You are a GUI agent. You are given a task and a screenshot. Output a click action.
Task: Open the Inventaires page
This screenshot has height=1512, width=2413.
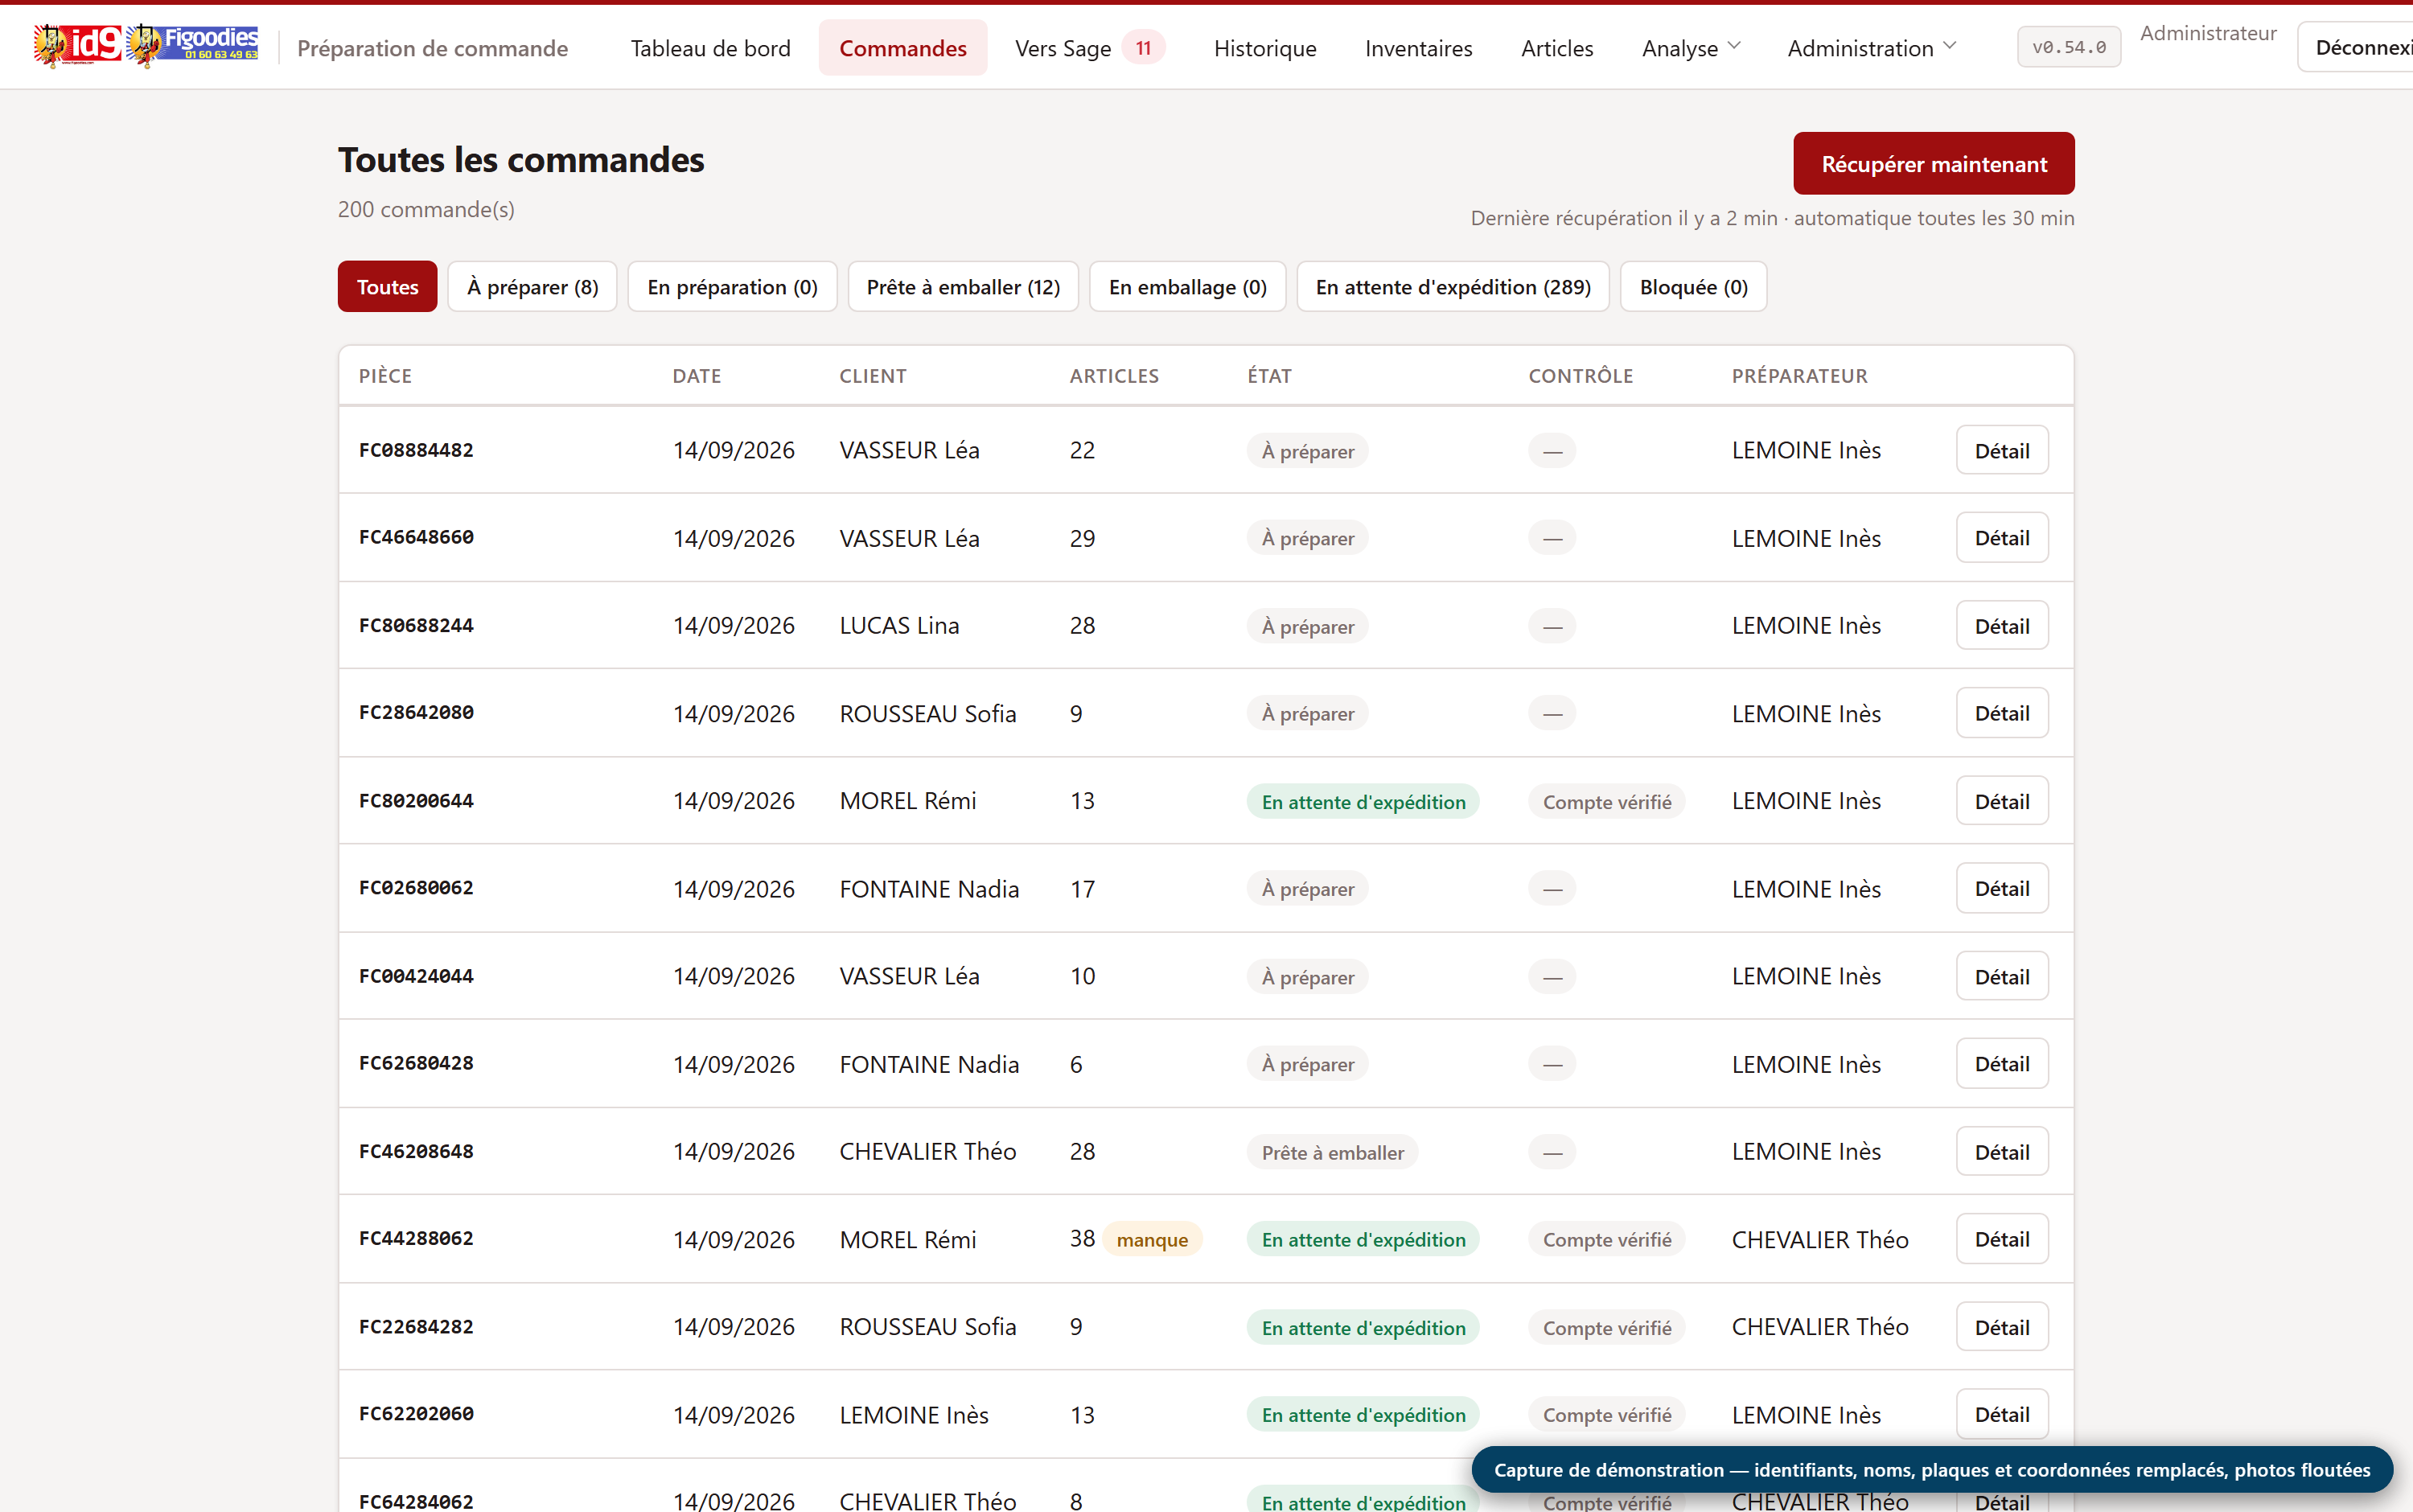click(x=1418, y=48)
